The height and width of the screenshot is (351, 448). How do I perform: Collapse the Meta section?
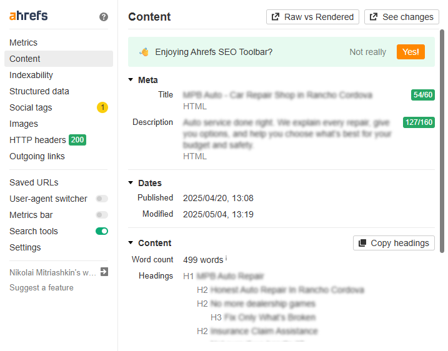(x=131, y=80)
